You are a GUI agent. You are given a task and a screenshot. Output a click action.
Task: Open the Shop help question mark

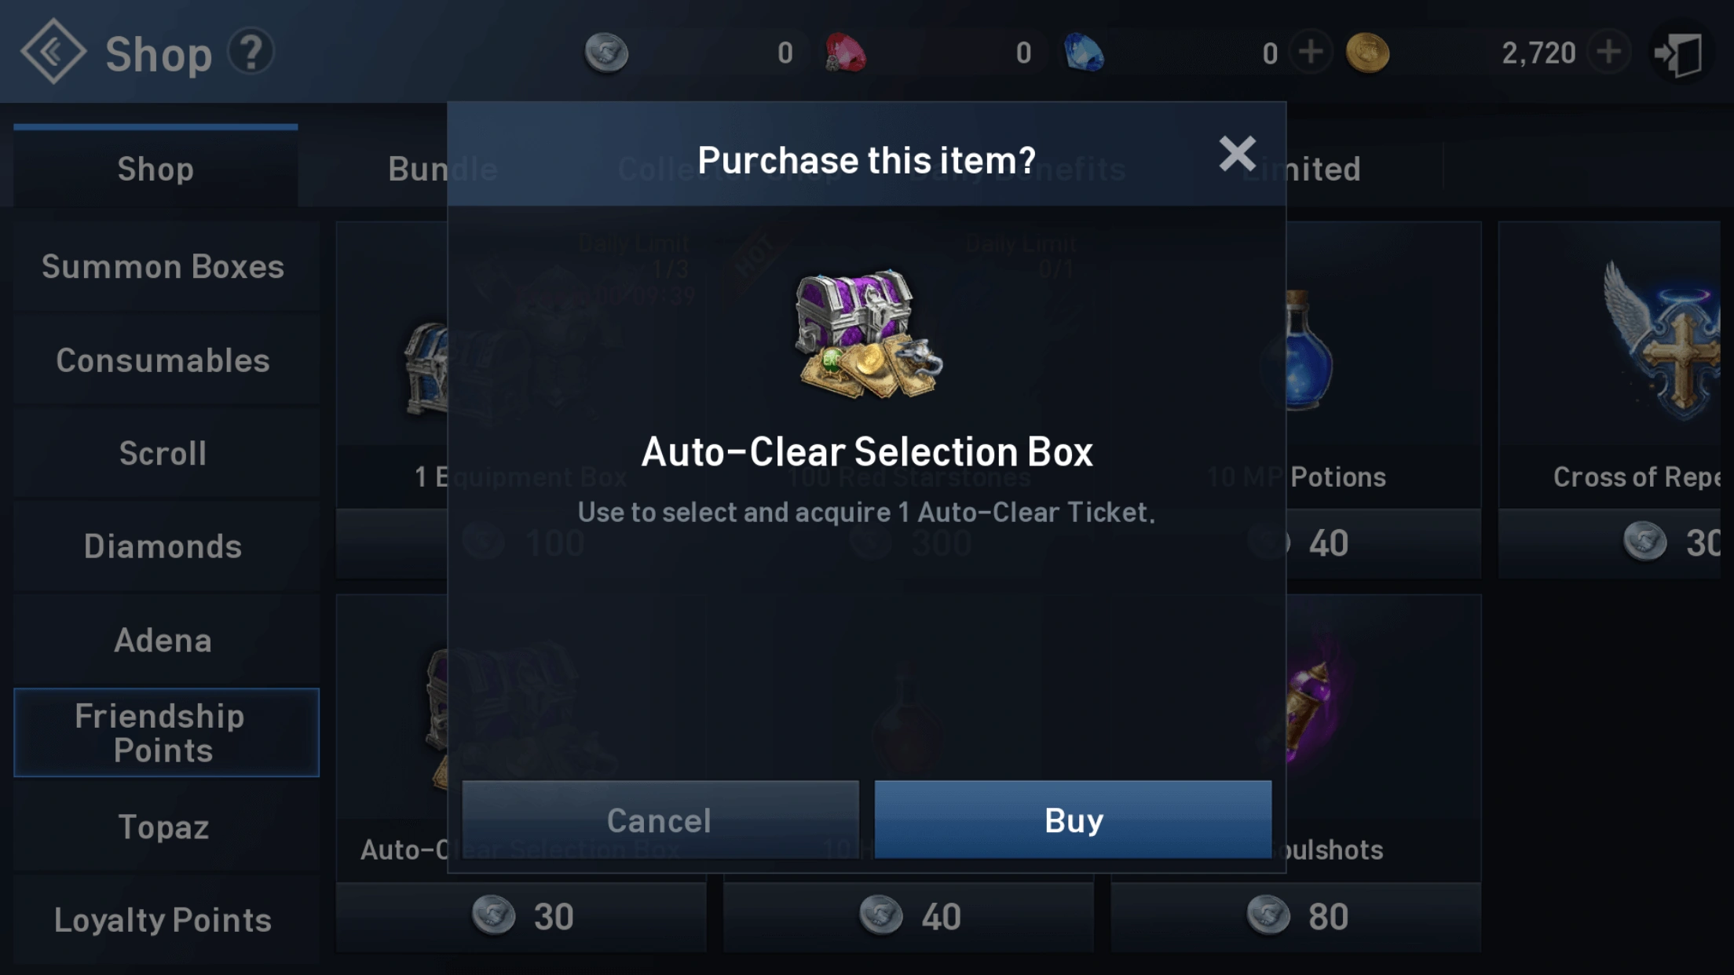tap(251, 53)
